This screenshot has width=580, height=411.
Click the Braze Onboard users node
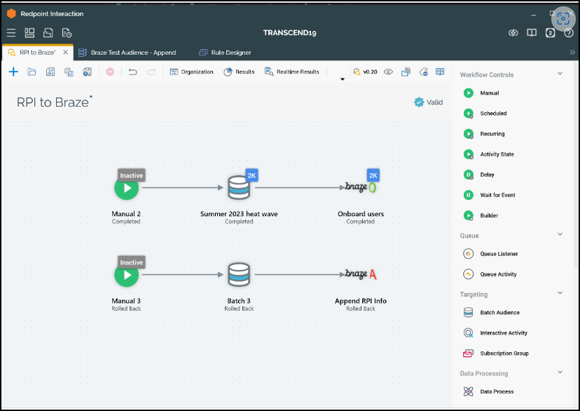click(x=360, y=188)
